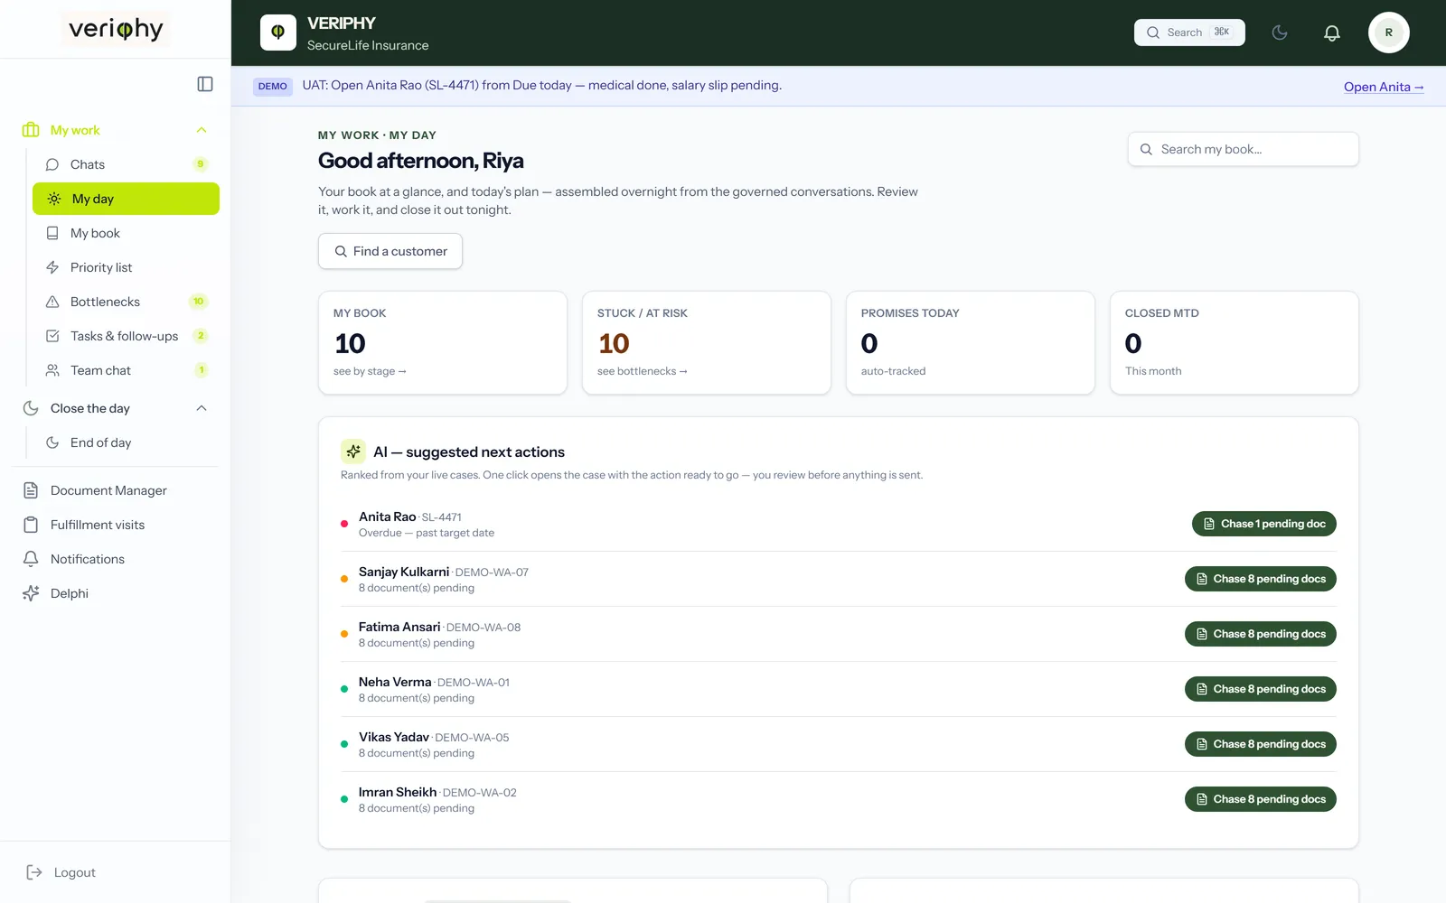Viewport: 1446px width, 903px height.
Task: Open Tasks & follow-ups in sidebar
Action: [126, 336]
